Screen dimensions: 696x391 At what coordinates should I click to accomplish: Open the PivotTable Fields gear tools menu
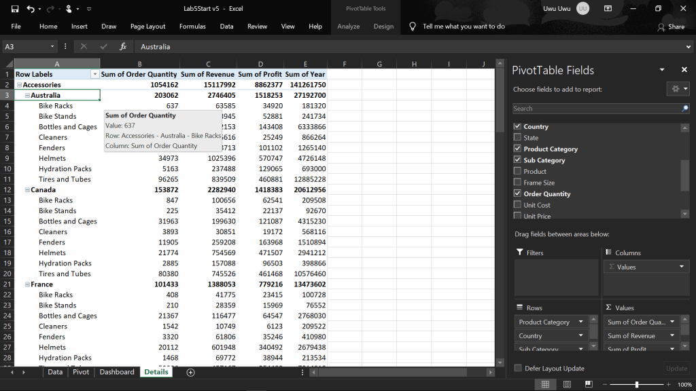pyautogui.click(x=677, y=89)
